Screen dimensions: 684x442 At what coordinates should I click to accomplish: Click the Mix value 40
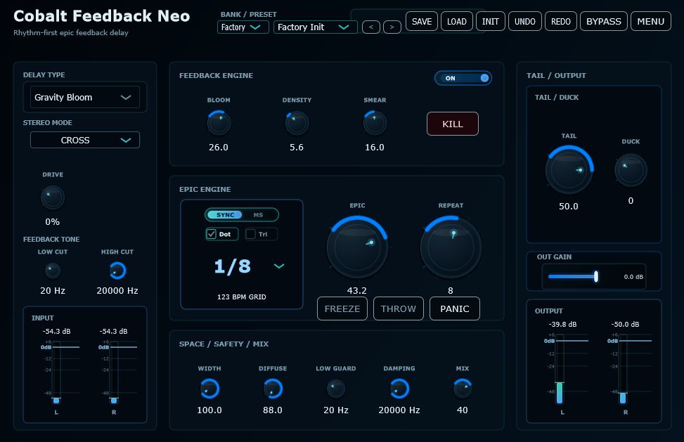pyautogui.click(x=463, y=410)
